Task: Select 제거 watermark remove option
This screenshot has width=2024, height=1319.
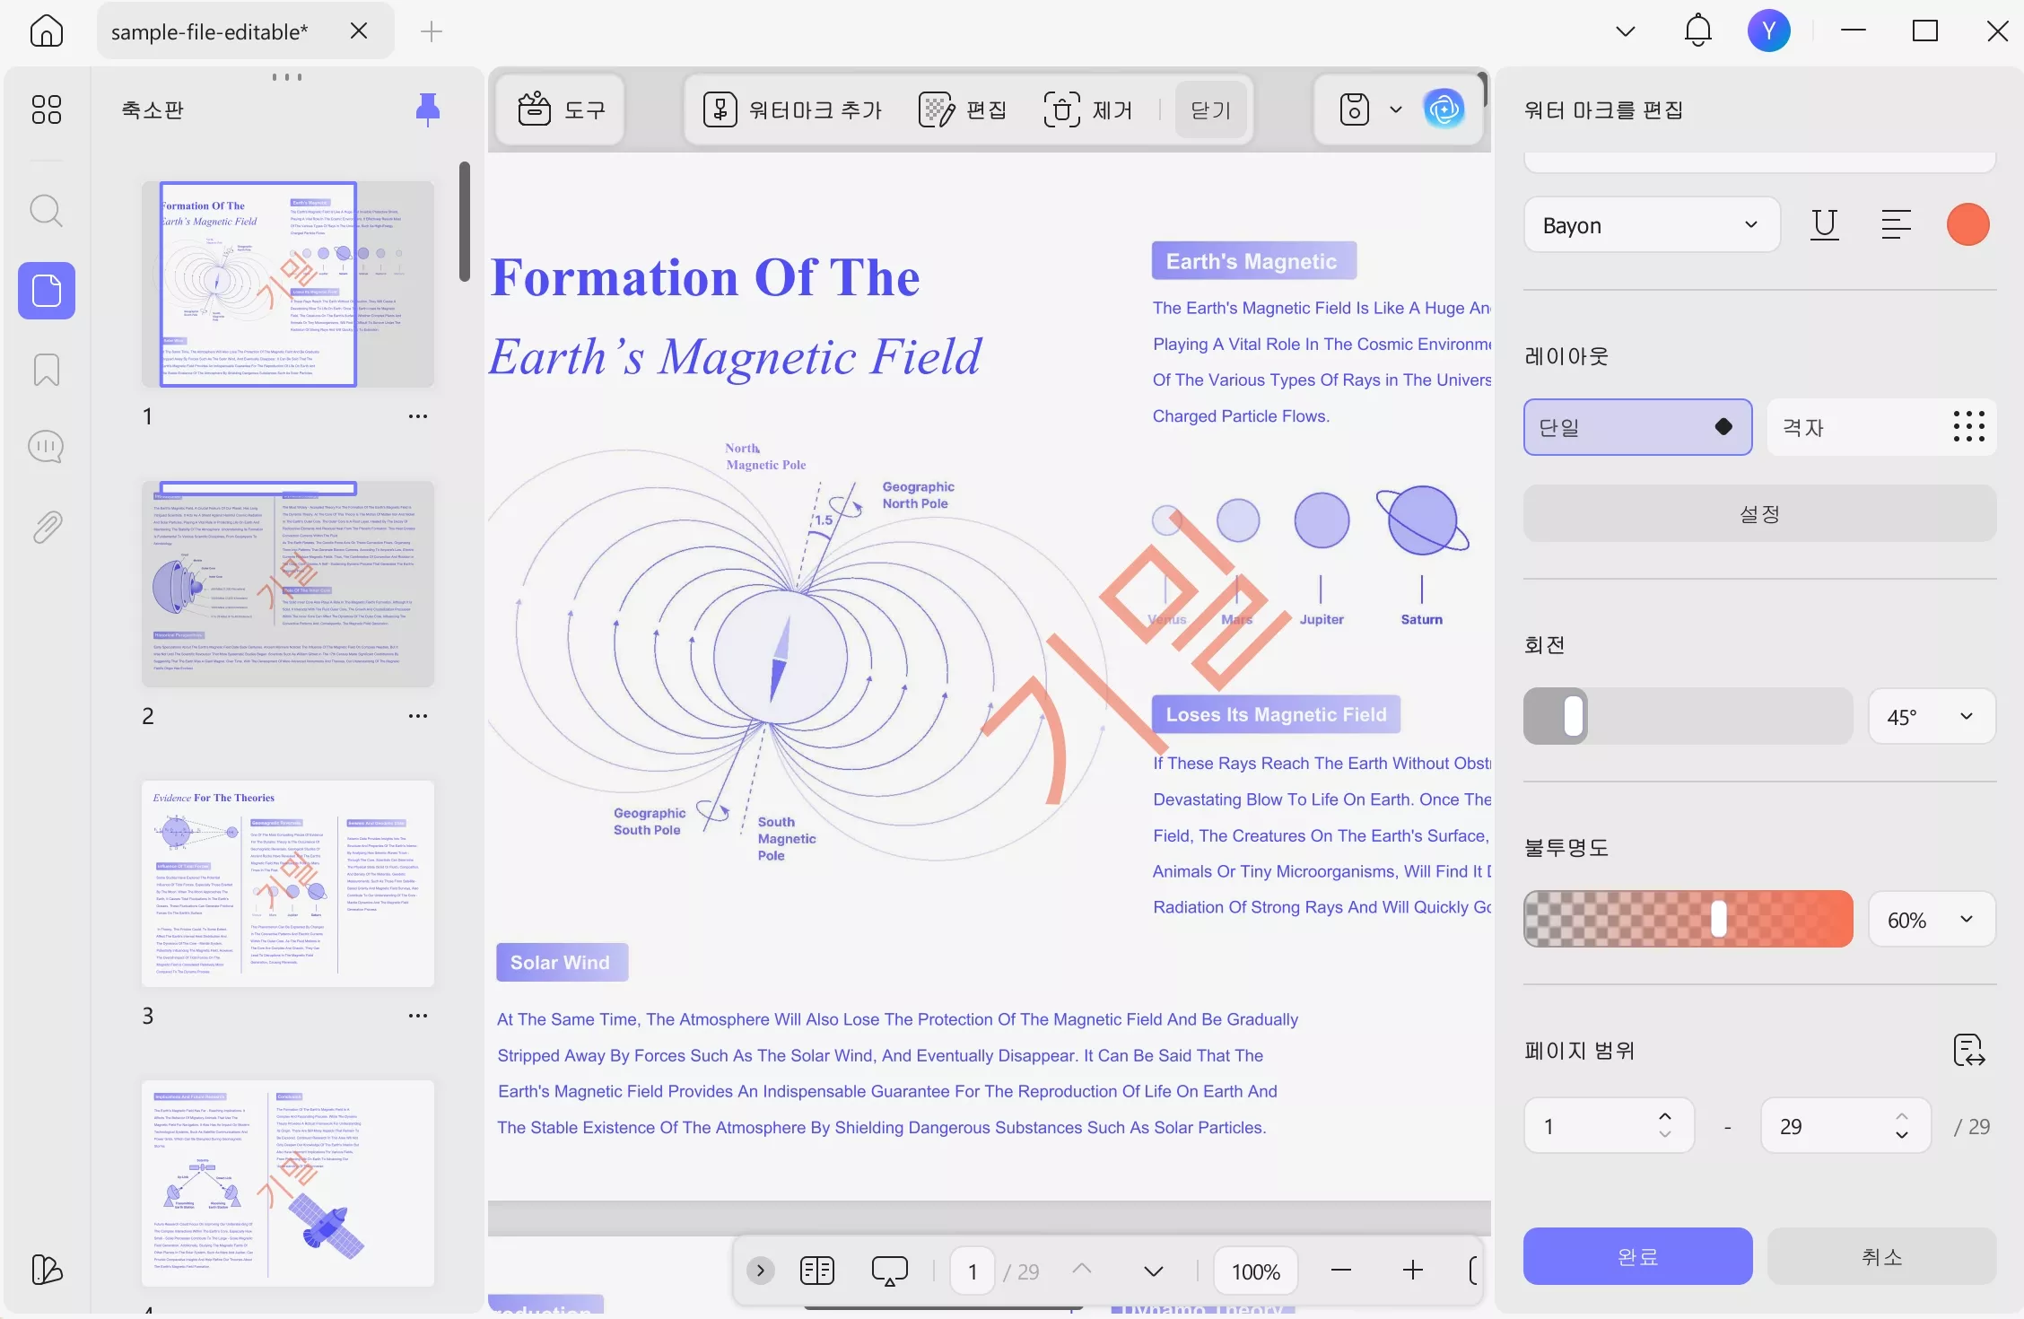Action: 1087,109
